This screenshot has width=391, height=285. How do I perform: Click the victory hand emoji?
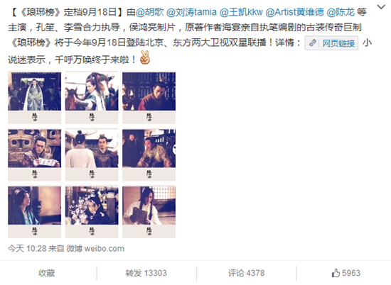point(145,57)
